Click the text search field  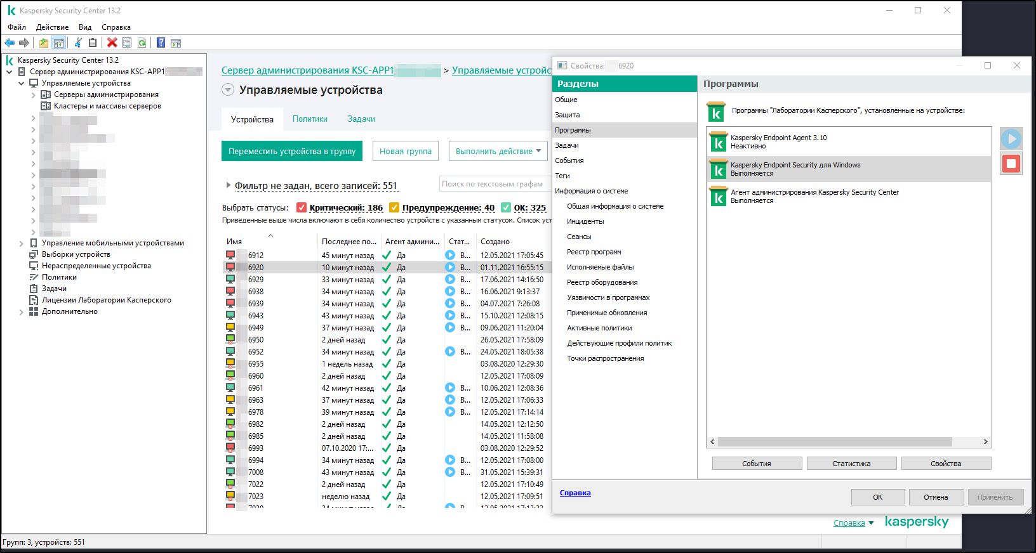click(494, 184)
